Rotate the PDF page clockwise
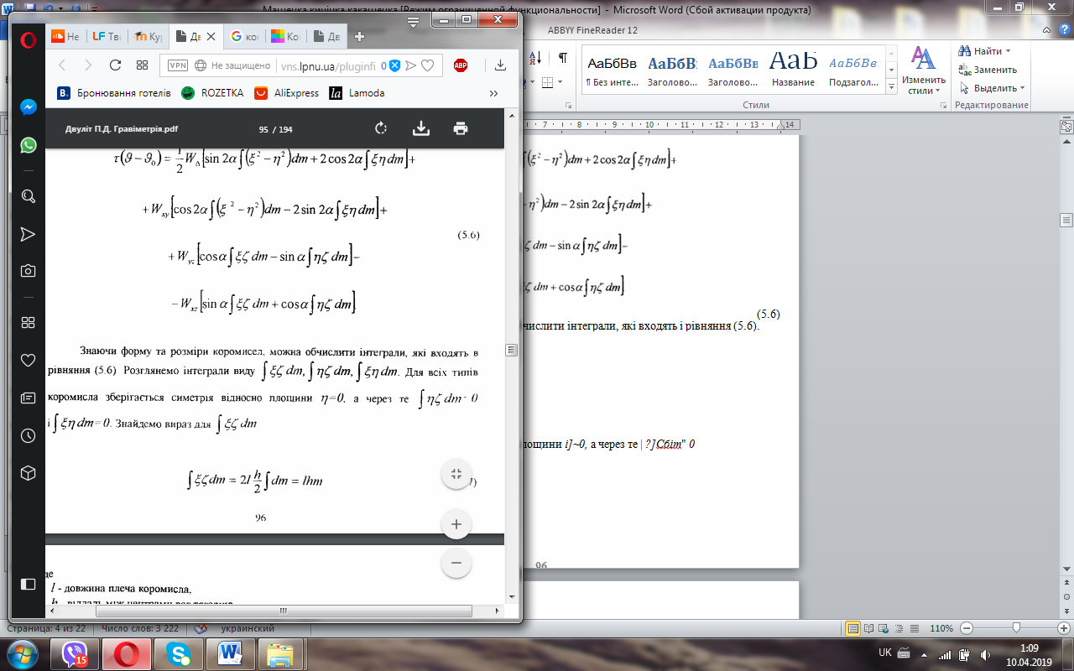The width and height of the screenshot is (1074, 671). click(x=380, y=128)
